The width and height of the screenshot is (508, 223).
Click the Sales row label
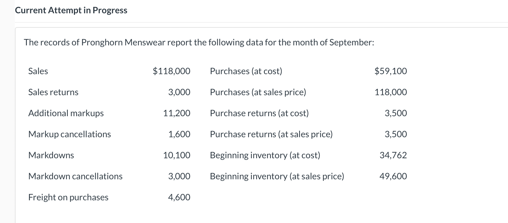(x=38, y=71)
